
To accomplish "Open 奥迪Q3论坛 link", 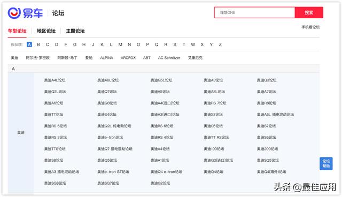I will [x=267, y=80].
